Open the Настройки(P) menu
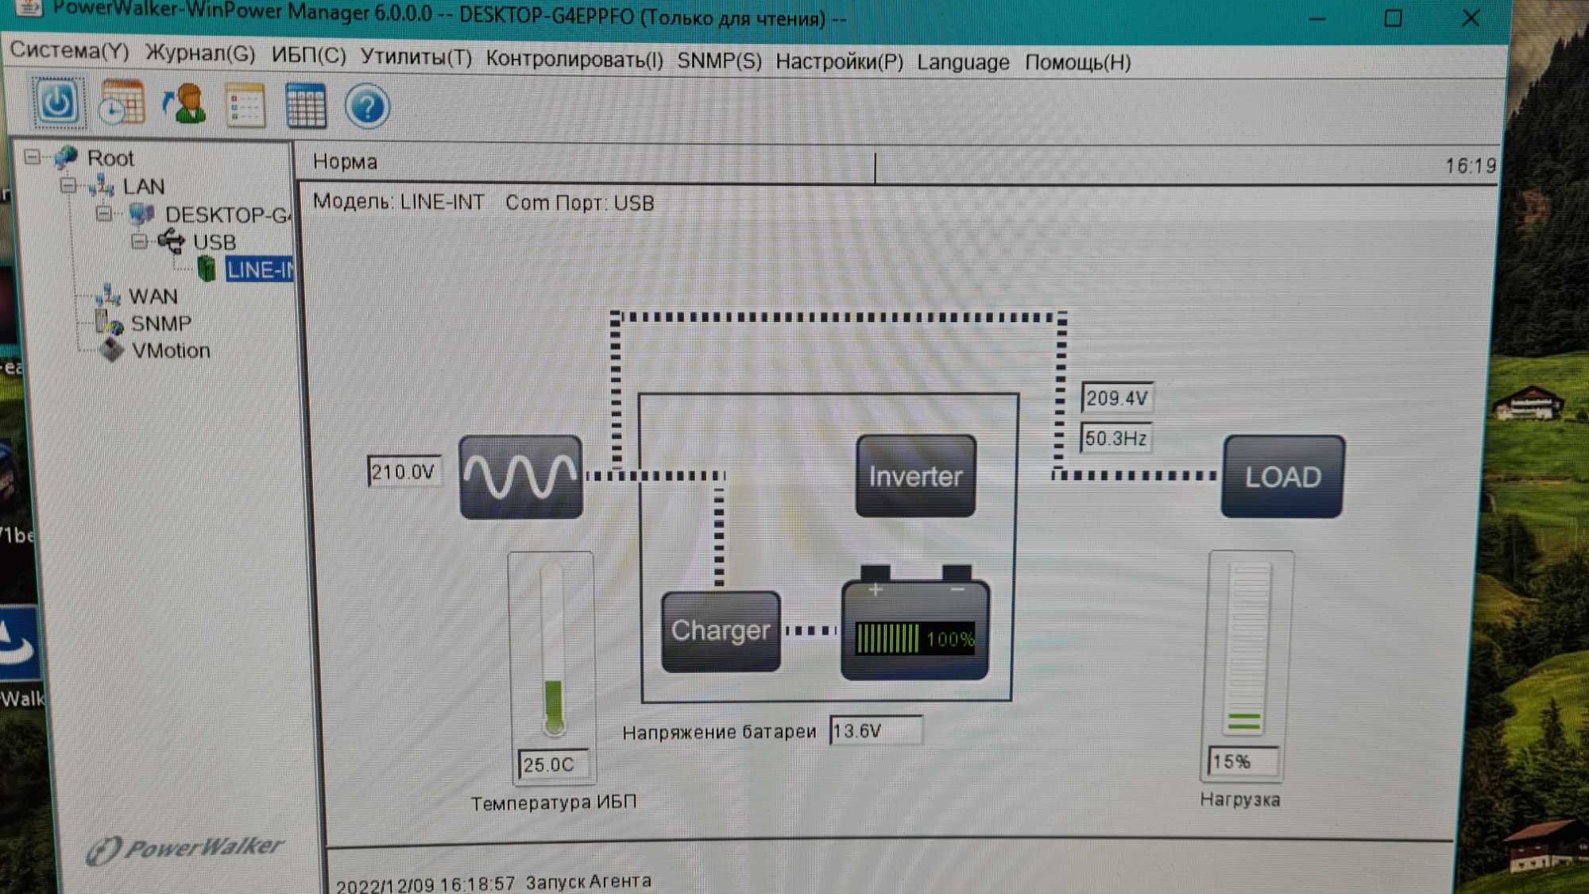Image resolution: width=1589 pixels, height=894 pixels. coord(840,62)
